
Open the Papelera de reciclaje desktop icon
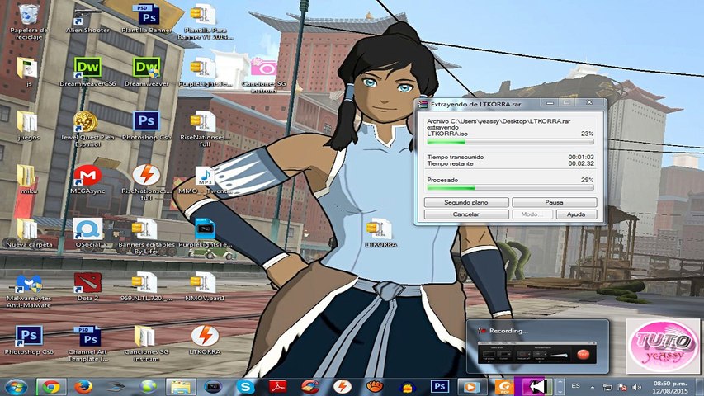(29, 21)
